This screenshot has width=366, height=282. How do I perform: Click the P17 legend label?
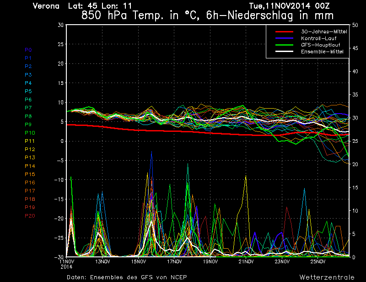pos(30,191)
